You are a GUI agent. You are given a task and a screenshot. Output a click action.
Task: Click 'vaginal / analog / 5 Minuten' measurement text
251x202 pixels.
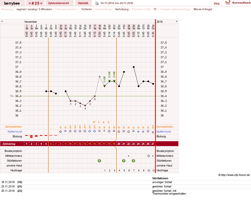point(34,9)
